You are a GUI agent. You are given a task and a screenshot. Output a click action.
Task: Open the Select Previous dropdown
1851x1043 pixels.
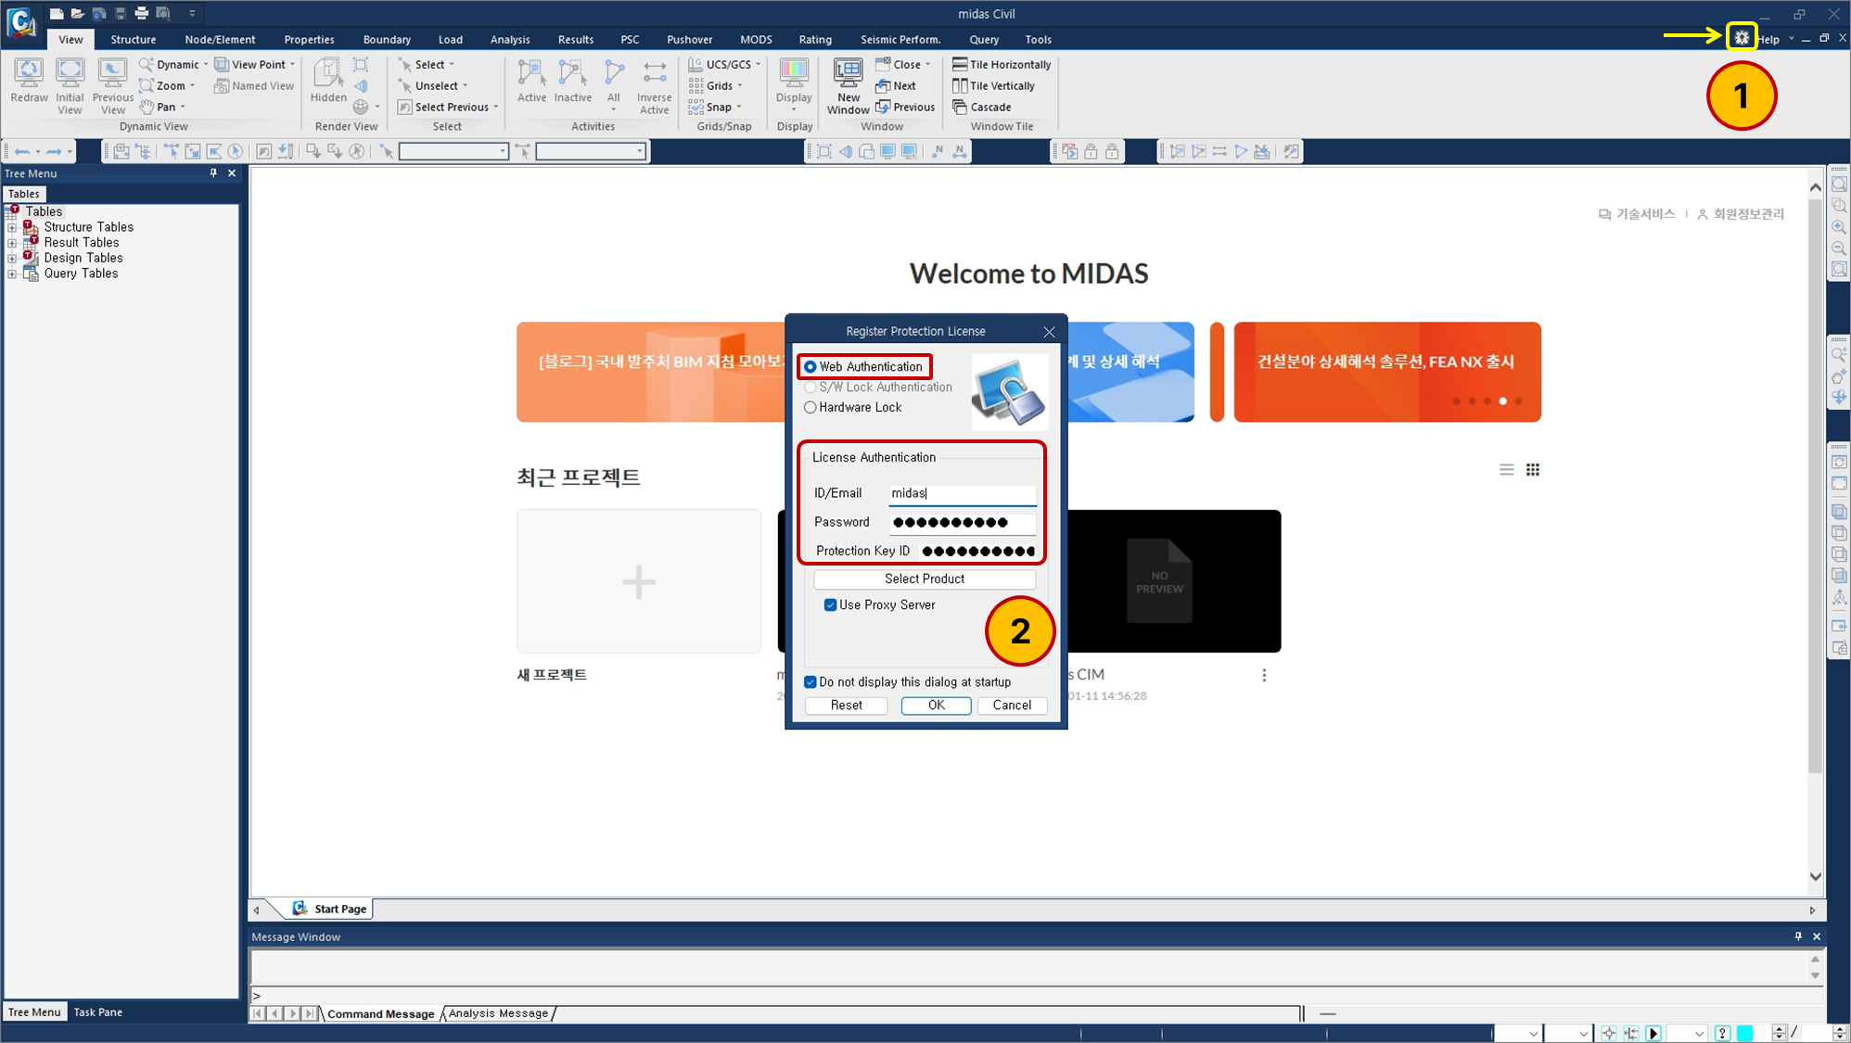pyautogui.click(x=496, y=108)
